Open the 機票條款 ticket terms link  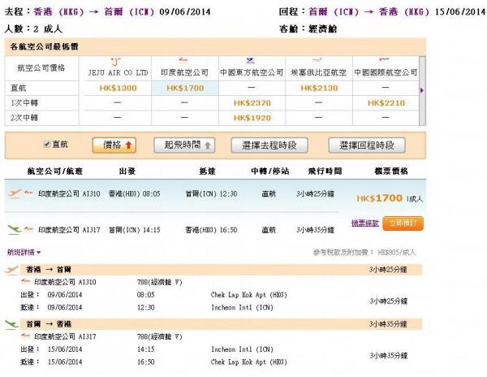tap(365, 223)
